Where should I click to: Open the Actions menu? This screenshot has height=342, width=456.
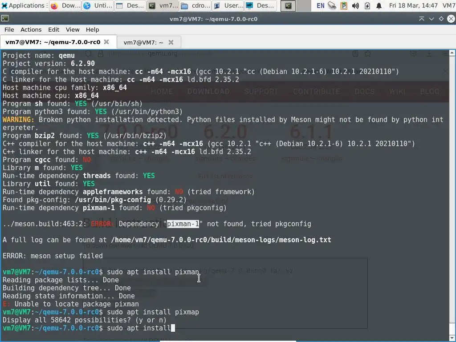point(31,30)
